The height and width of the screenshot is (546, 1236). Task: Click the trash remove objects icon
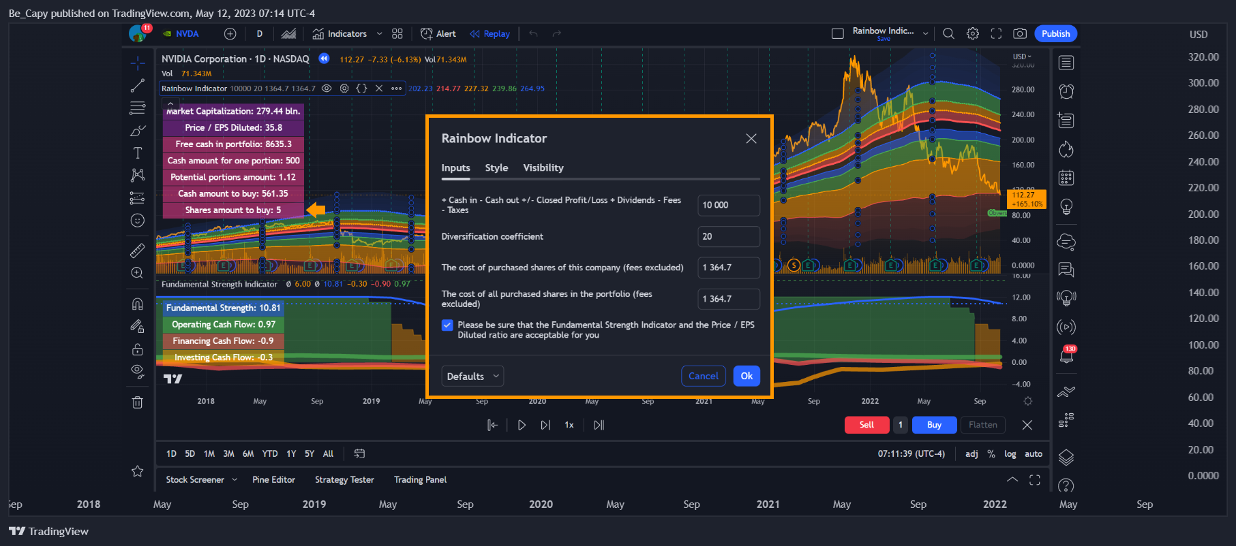point(138,402)
